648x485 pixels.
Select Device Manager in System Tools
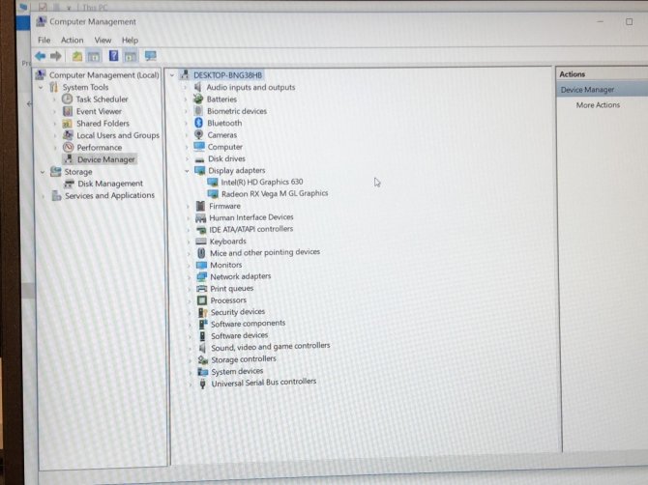pyautogui.click(x=105, y=159)
